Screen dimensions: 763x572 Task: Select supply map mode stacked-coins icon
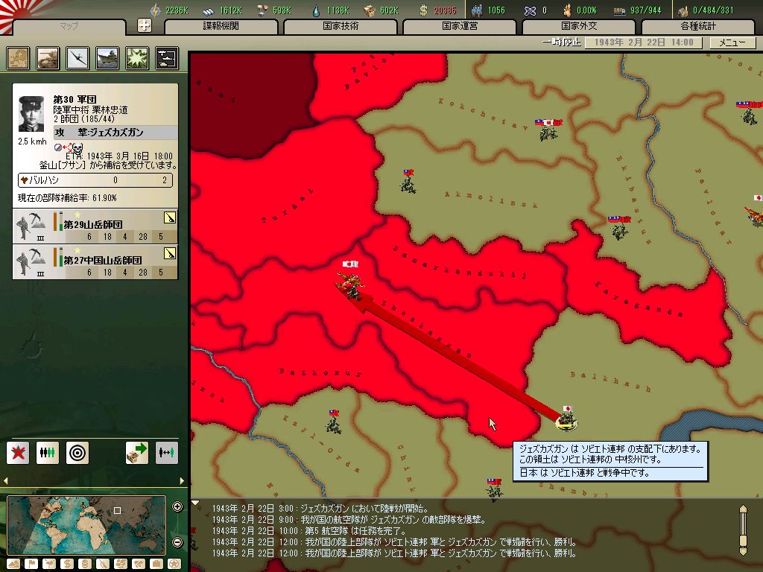pos(85,564)
